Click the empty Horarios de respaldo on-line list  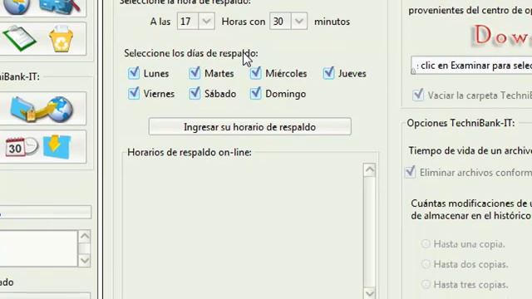click(243, 231)
